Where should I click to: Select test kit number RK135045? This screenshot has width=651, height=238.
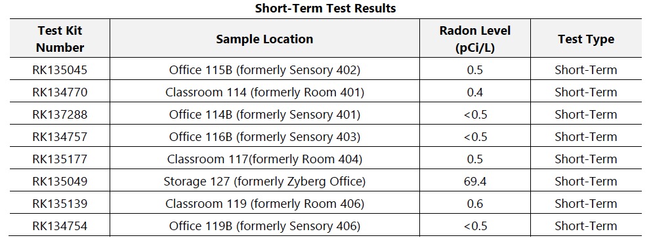[x=60, y=69]
